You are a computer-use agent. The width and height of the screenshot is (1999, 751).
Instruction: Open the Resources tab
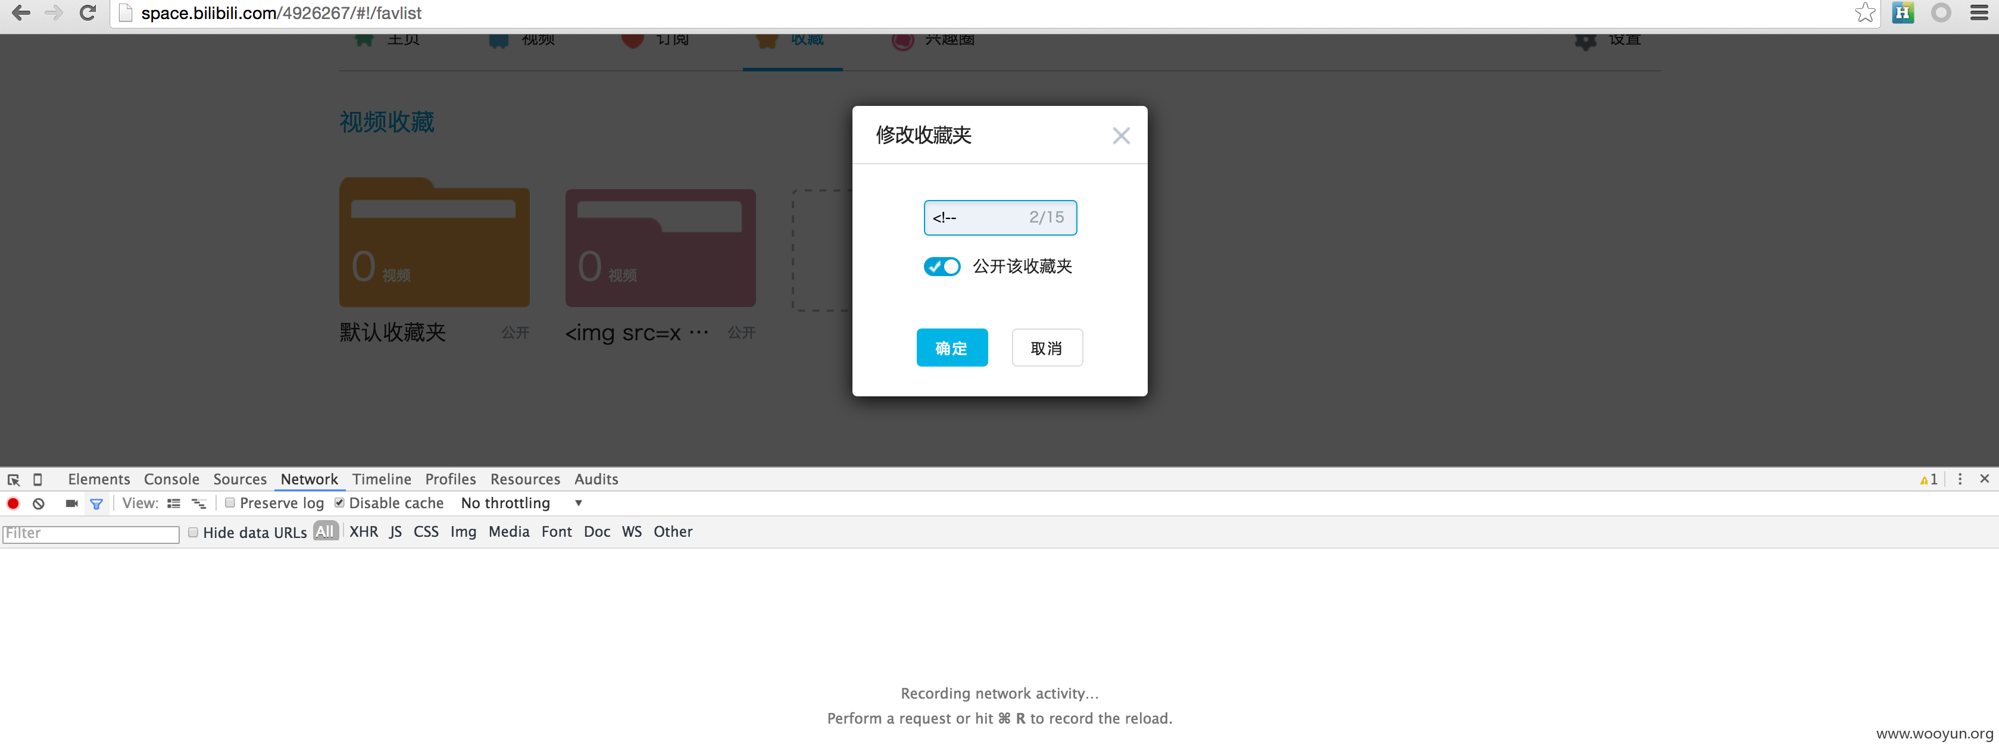524,480
